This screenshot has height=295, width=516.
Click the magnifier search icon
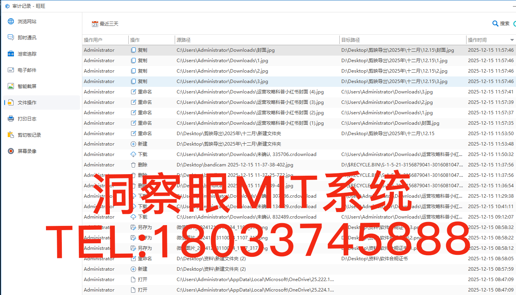click(x=495, y=24)
